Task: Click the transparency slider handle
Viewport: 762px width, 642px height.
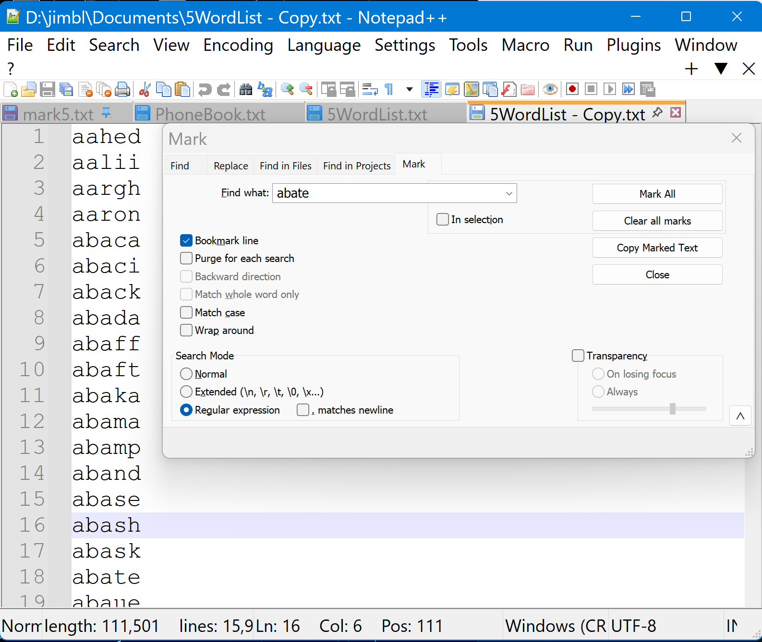Action: click(x=673, y=408)
